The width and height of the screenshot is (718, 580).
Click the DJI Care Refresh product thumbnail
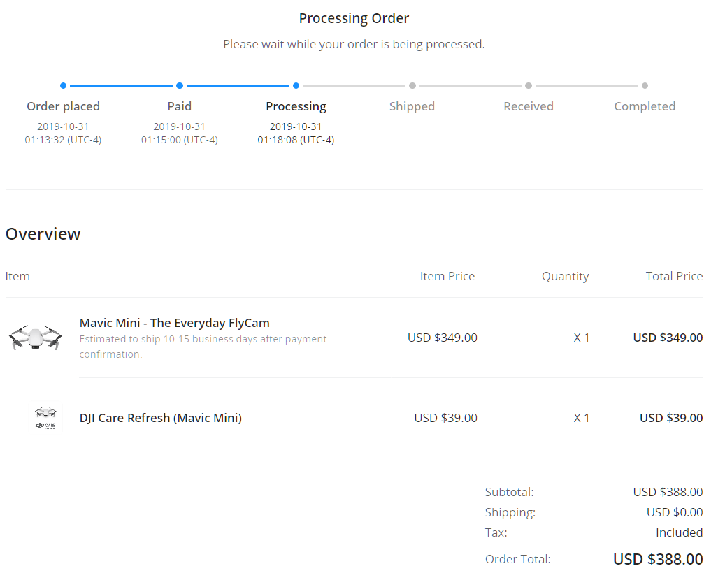click(x=45, y=418)
